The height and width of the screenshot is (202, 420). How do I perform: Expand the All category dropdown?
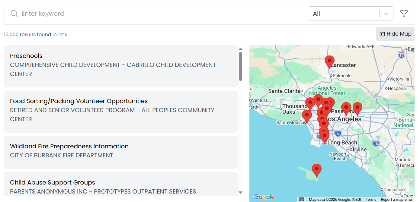[x=344, y=14]
